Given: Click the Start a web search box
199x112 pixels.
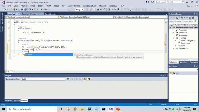Looking at the screenshot, I should tap(32, 109).
